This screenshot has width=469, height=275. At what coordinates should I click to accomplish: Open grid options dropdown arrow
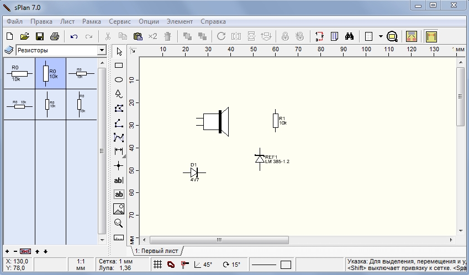pos(381,36)
